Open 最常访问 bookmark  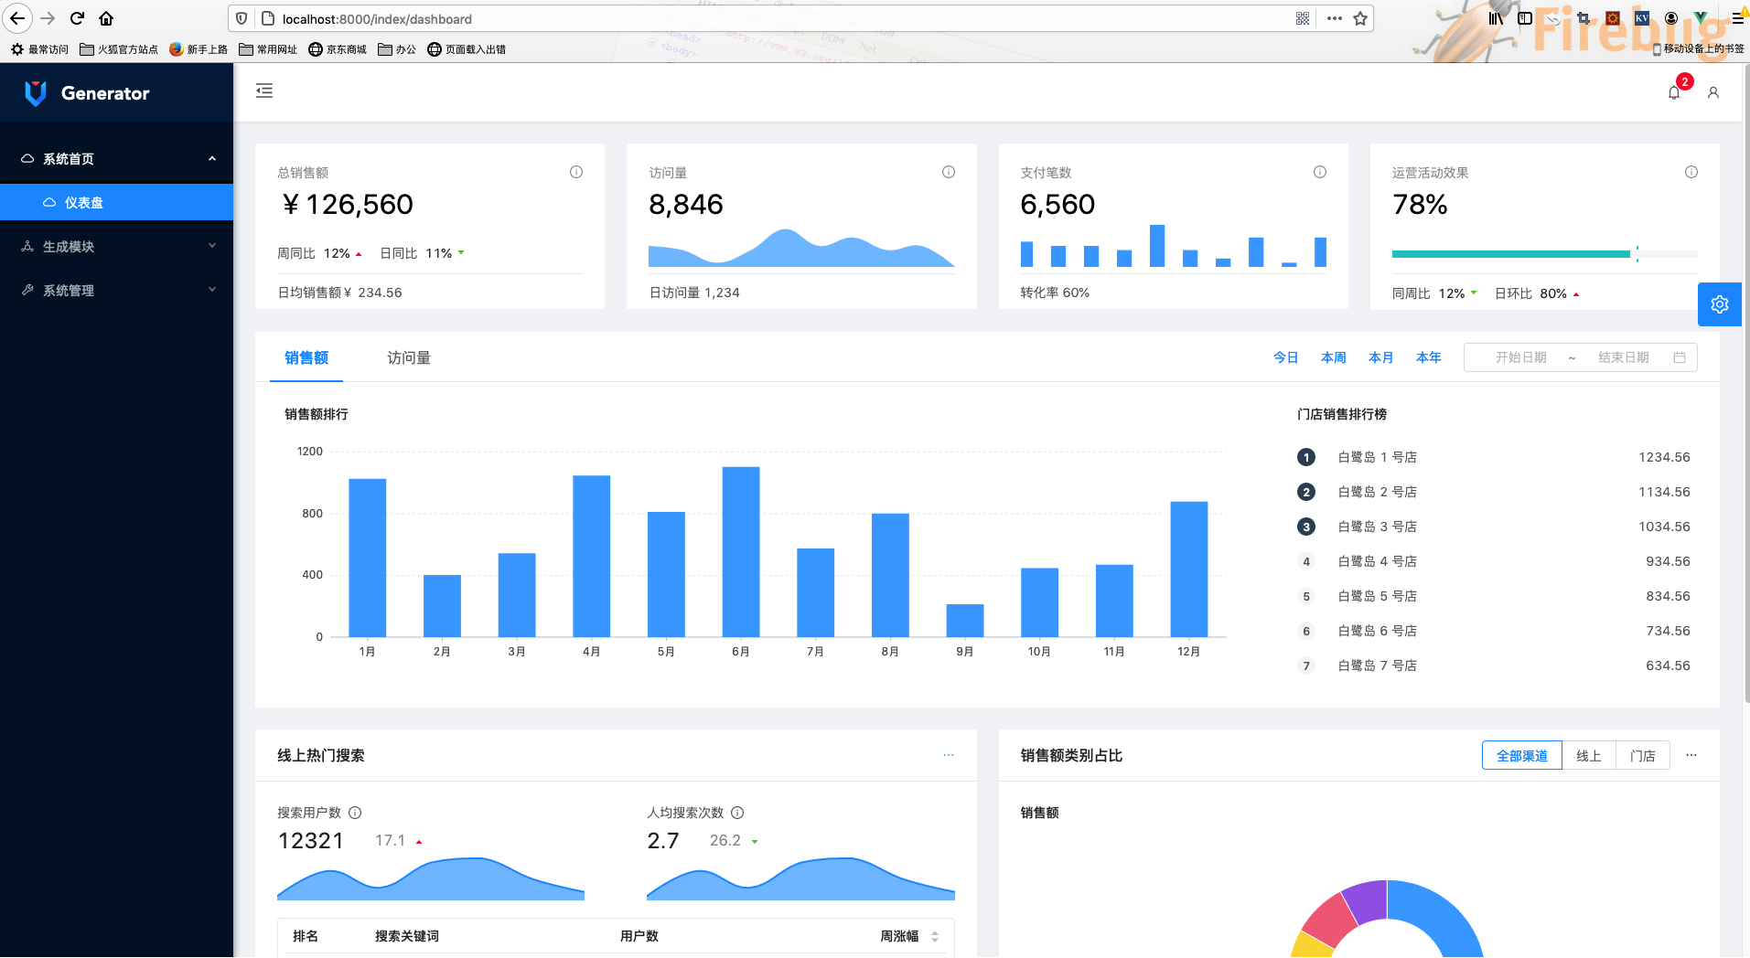39,49
